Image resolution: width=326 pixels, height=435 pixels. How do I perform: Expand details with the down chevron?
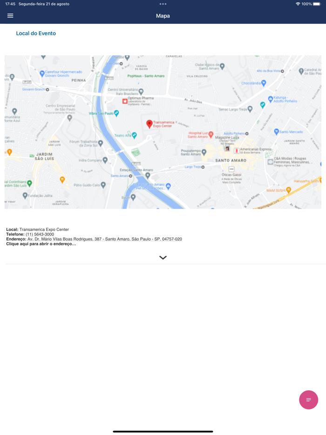tap(163, 258)
